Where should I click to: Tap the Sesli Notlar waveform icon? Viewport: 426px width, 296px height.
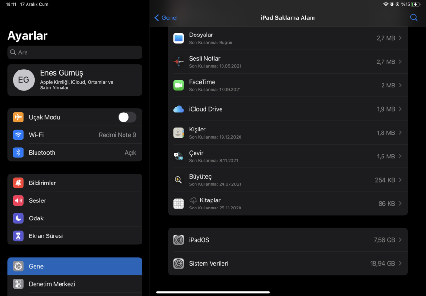(178, 62)
